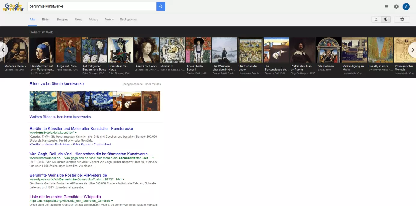Open "Künstler zu diesem Buchstaben" sitelink

50,145
